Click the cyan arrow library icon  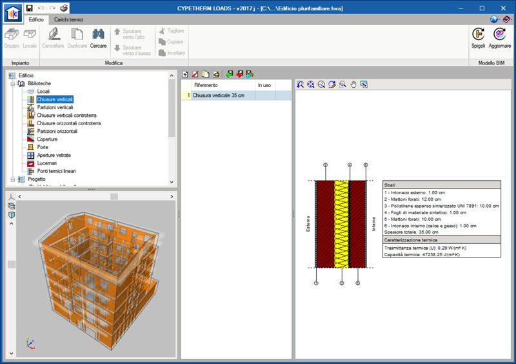point(250,74)
